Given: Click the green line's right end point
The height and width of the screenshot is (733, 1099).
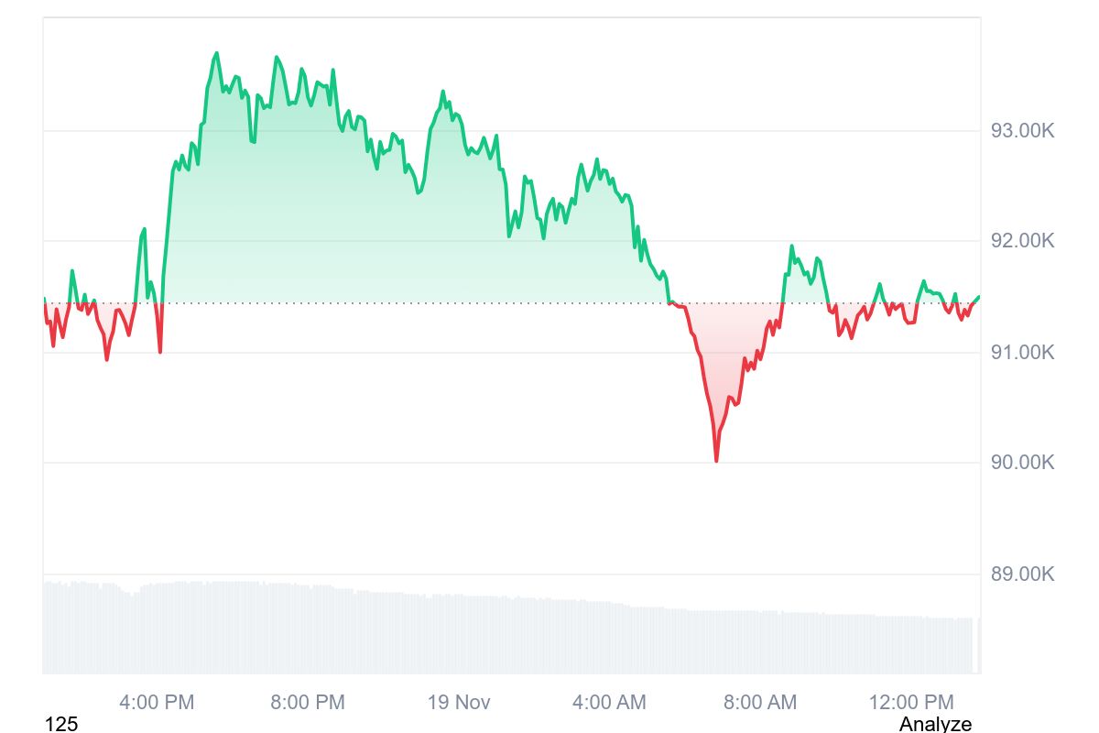Looking at the screenshot, I should (978, 297).
